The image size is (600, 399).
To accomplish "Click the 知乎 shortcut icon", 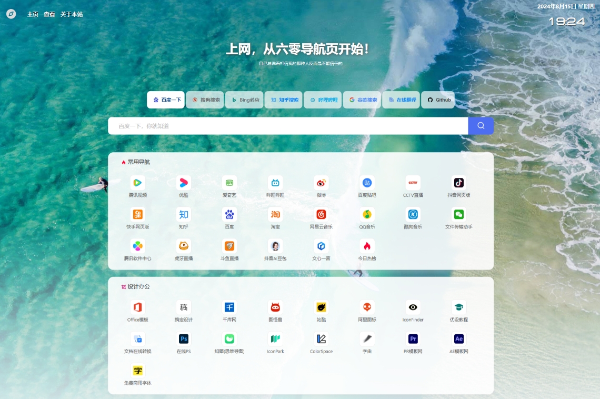I will (x=183, y=215).
